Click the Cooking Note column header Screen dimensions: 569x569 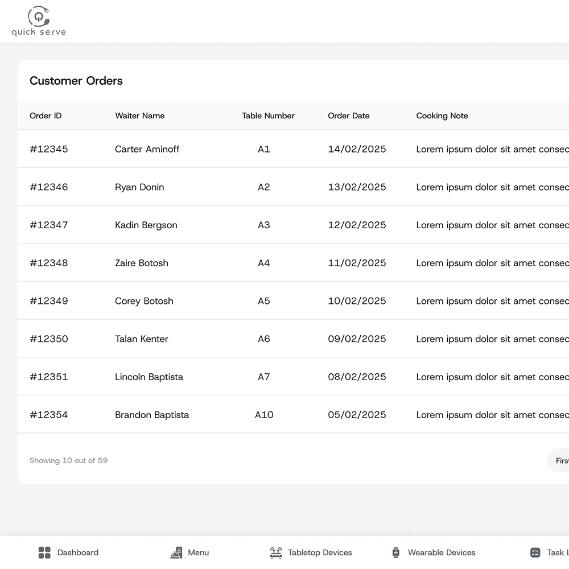coord(442,116)
